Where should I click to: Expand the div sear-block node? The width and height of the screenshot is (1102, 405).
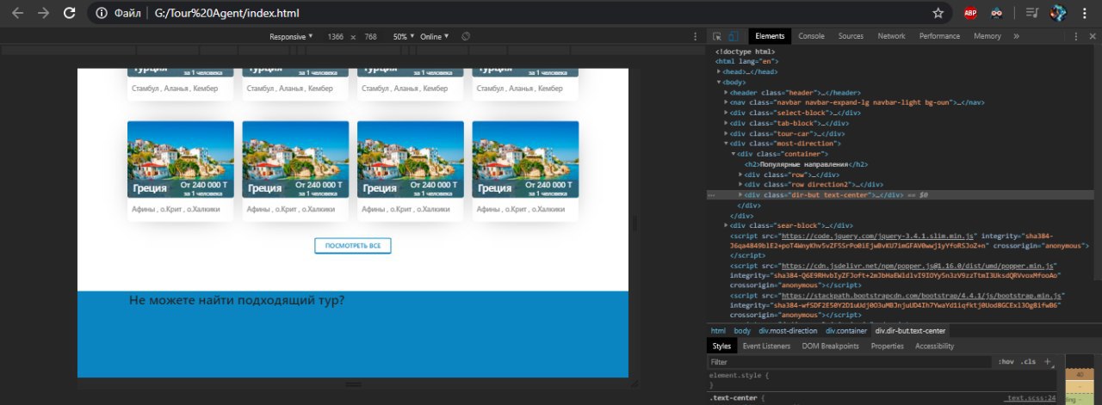coord(726,226)
